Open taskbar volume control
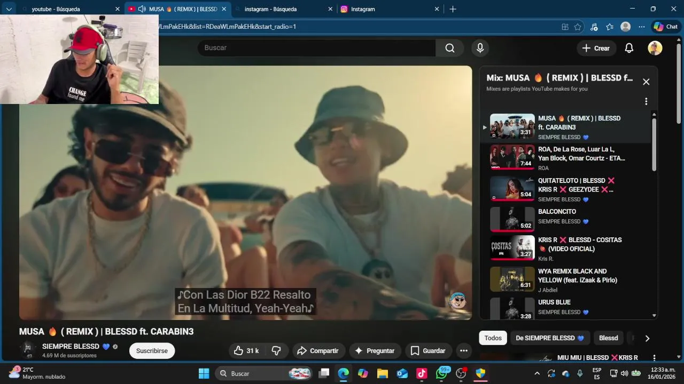Screen dimensions: 684x384 [624, 373]
